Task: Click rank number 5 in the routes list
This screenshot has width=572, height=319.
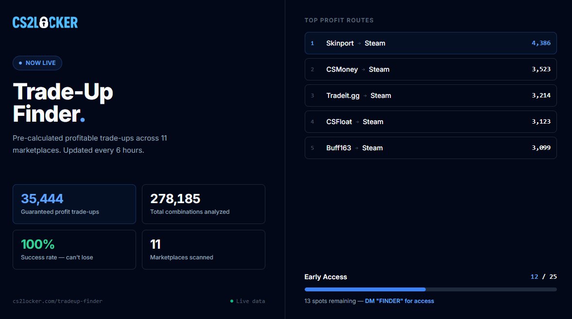Action: [312, 148]
